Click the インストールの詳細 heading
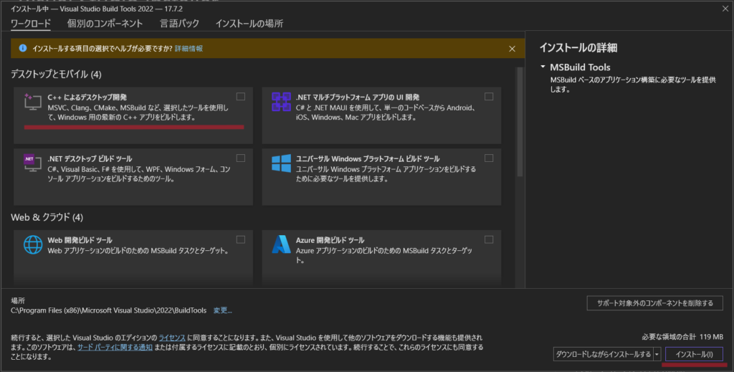734x372 pixels. coord(578,48)
